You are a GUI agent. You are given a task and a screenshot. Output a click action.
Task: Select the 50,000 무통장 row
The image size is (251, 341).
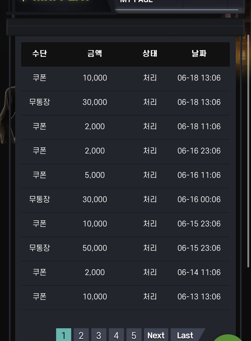125,248
